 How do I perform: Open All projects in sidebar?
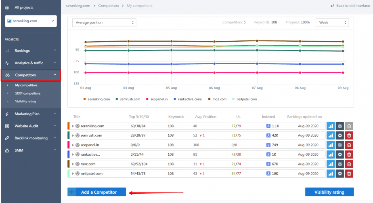24,7
